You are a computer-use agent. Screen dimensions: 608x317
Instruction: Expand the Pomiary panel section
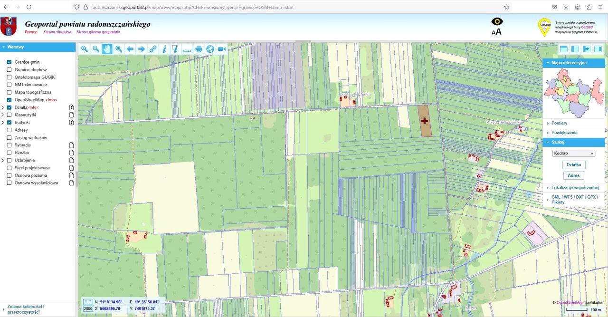[x=559, y=123]
